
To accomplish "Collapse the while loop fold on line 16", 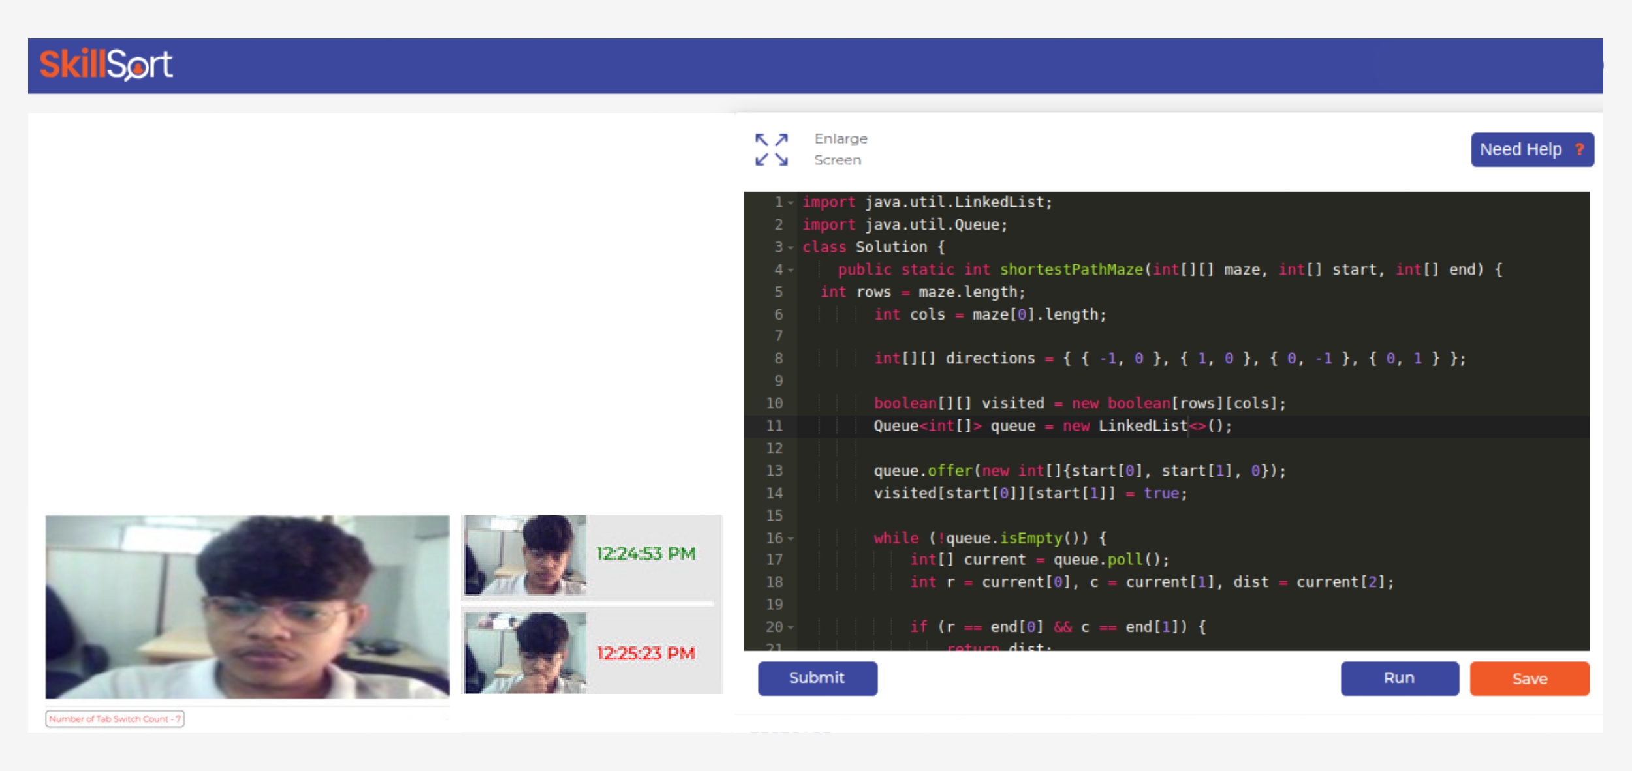I will [790, 538].
